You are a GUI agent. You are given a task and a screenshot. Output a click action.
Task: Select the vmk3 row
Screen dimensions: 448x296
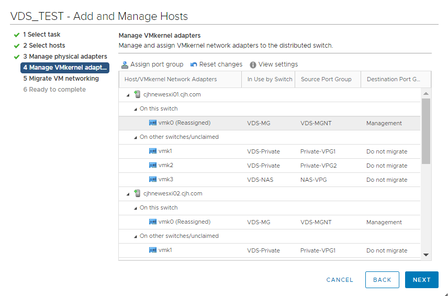(x=270, y=180)
